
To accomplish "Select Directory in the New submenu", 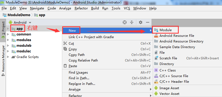I will [x=187, y=64].
